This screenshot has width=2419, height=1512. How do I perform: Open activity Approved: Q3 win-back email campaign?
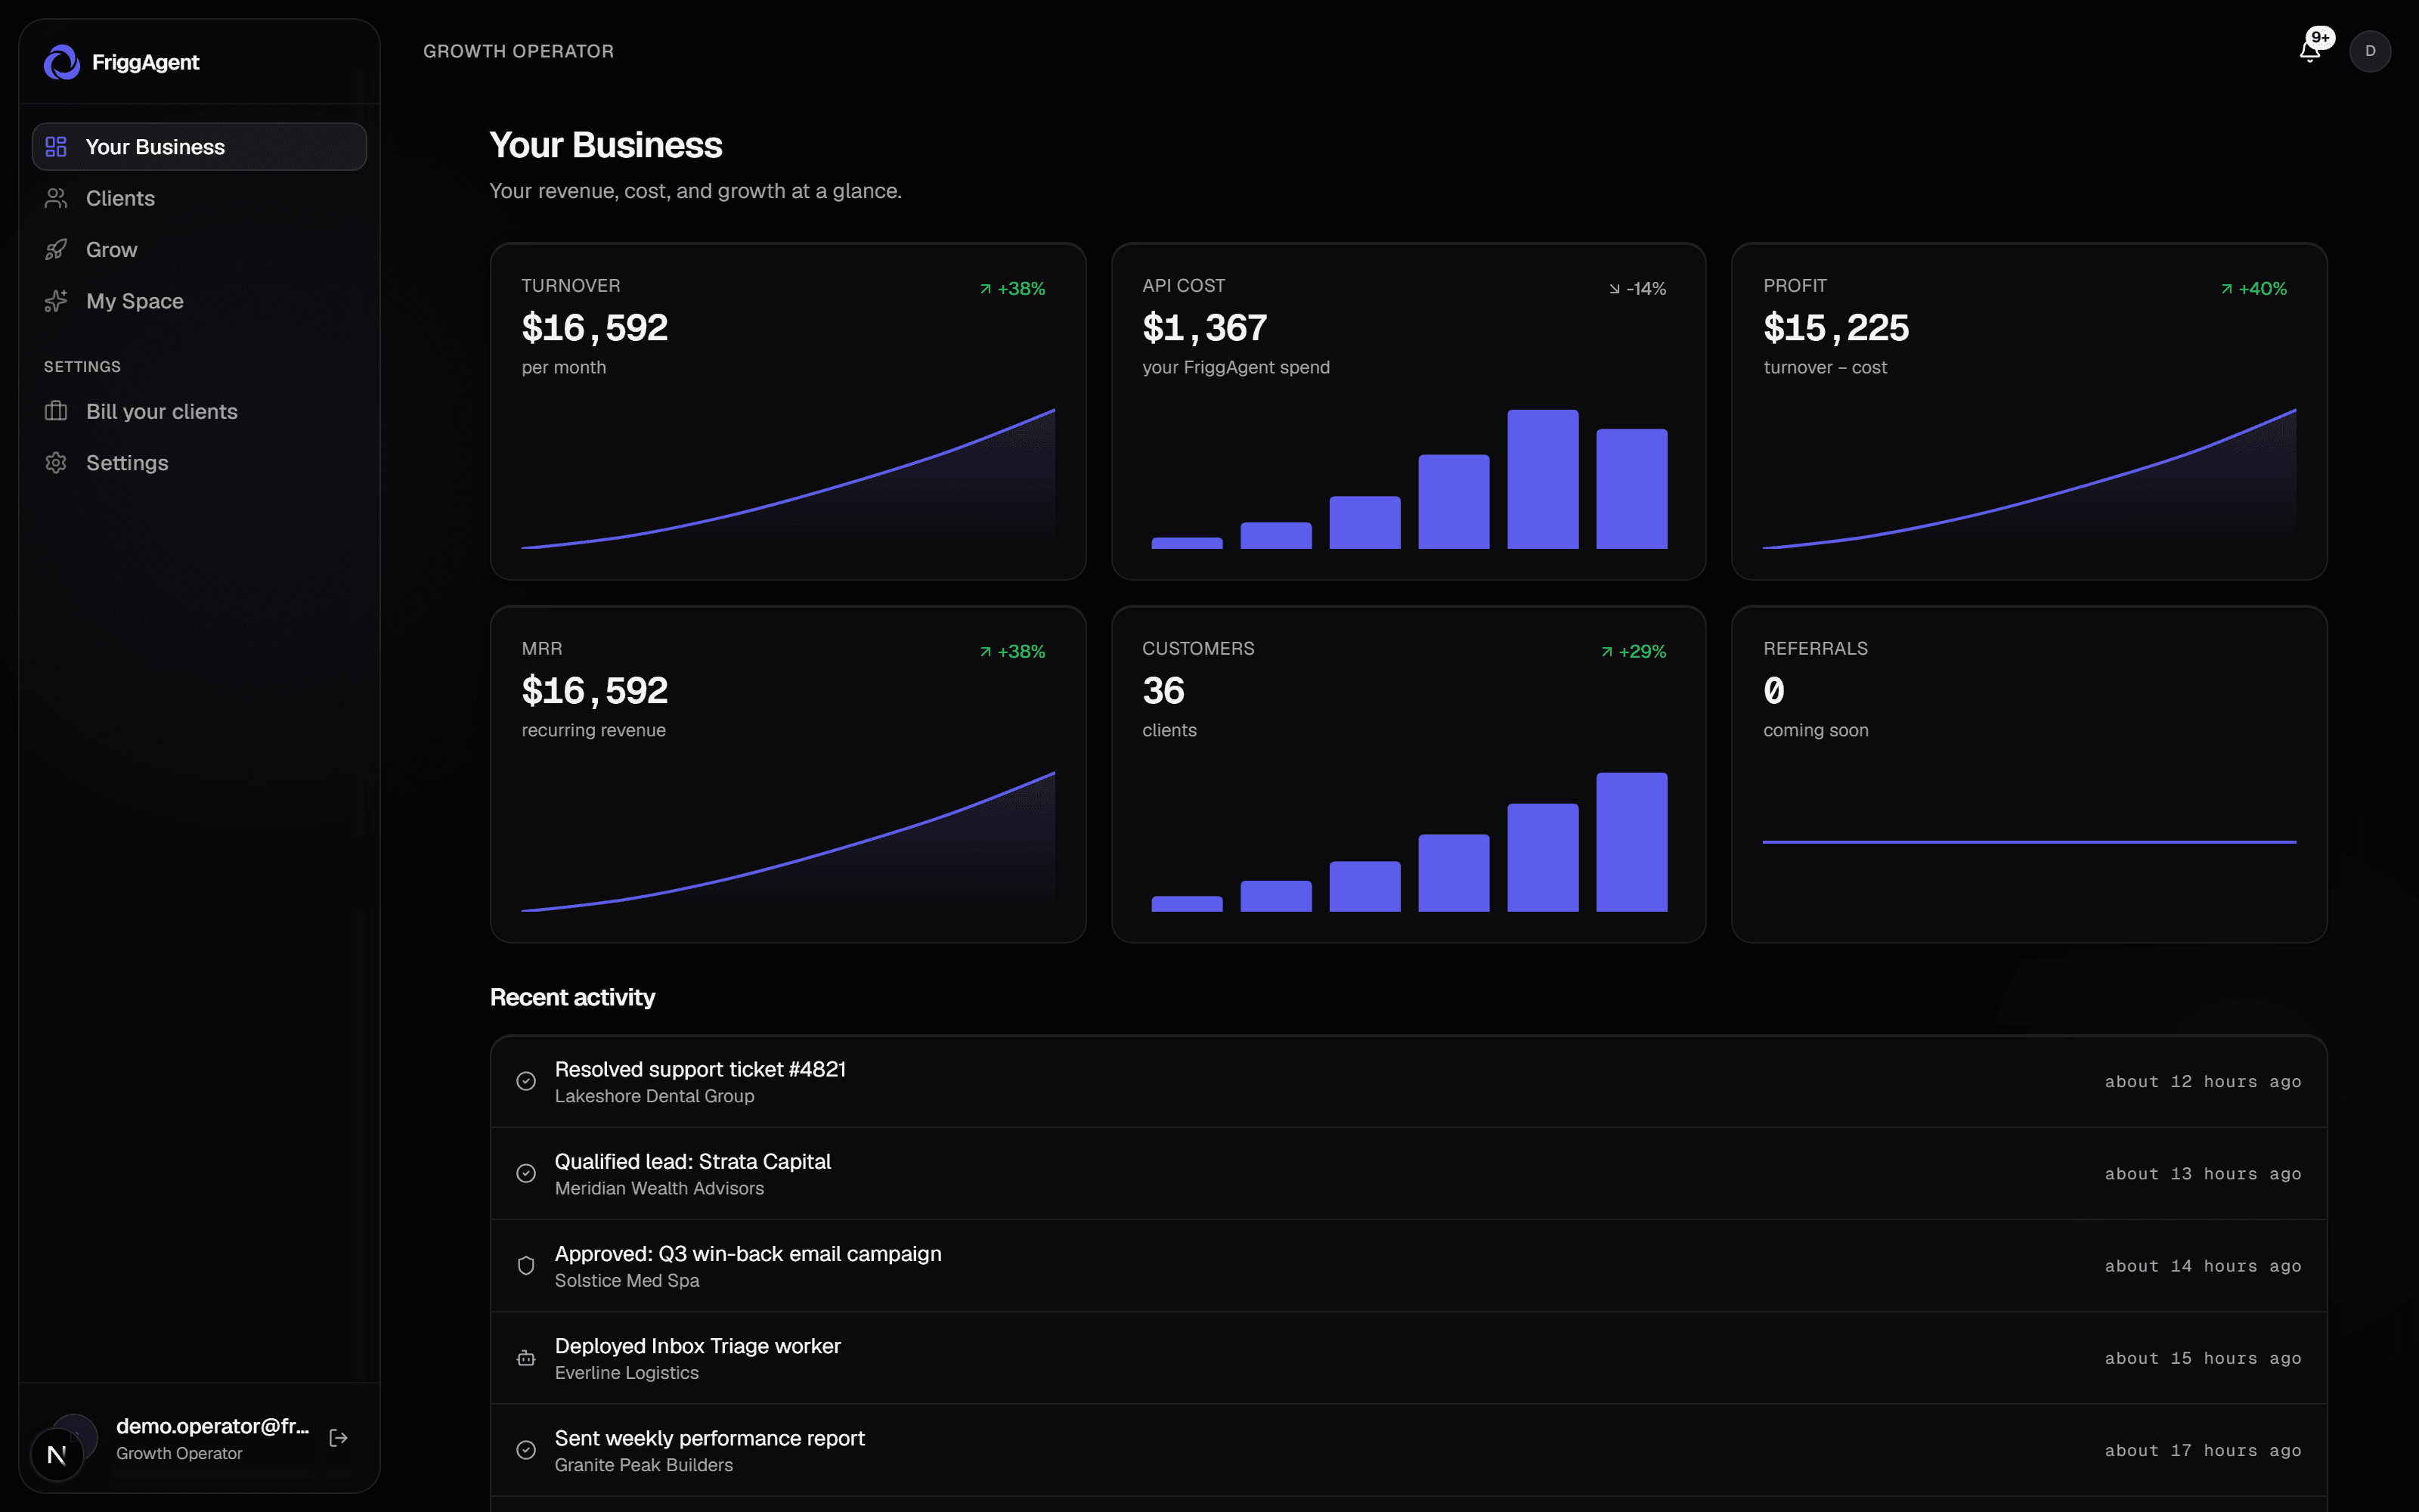pos(1408,1266)
